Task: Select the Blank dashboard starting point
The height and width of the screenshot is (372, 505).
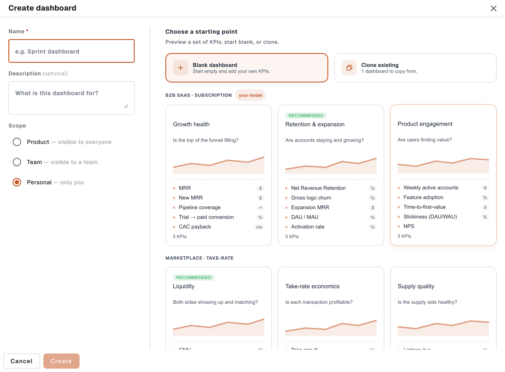Action: [x=247, y=68]
